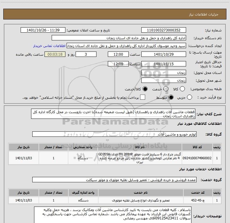The height and width of the screenshot is (223, 230).
Task: Select the جزیی purchase type radio
Action: click(189, 97)
